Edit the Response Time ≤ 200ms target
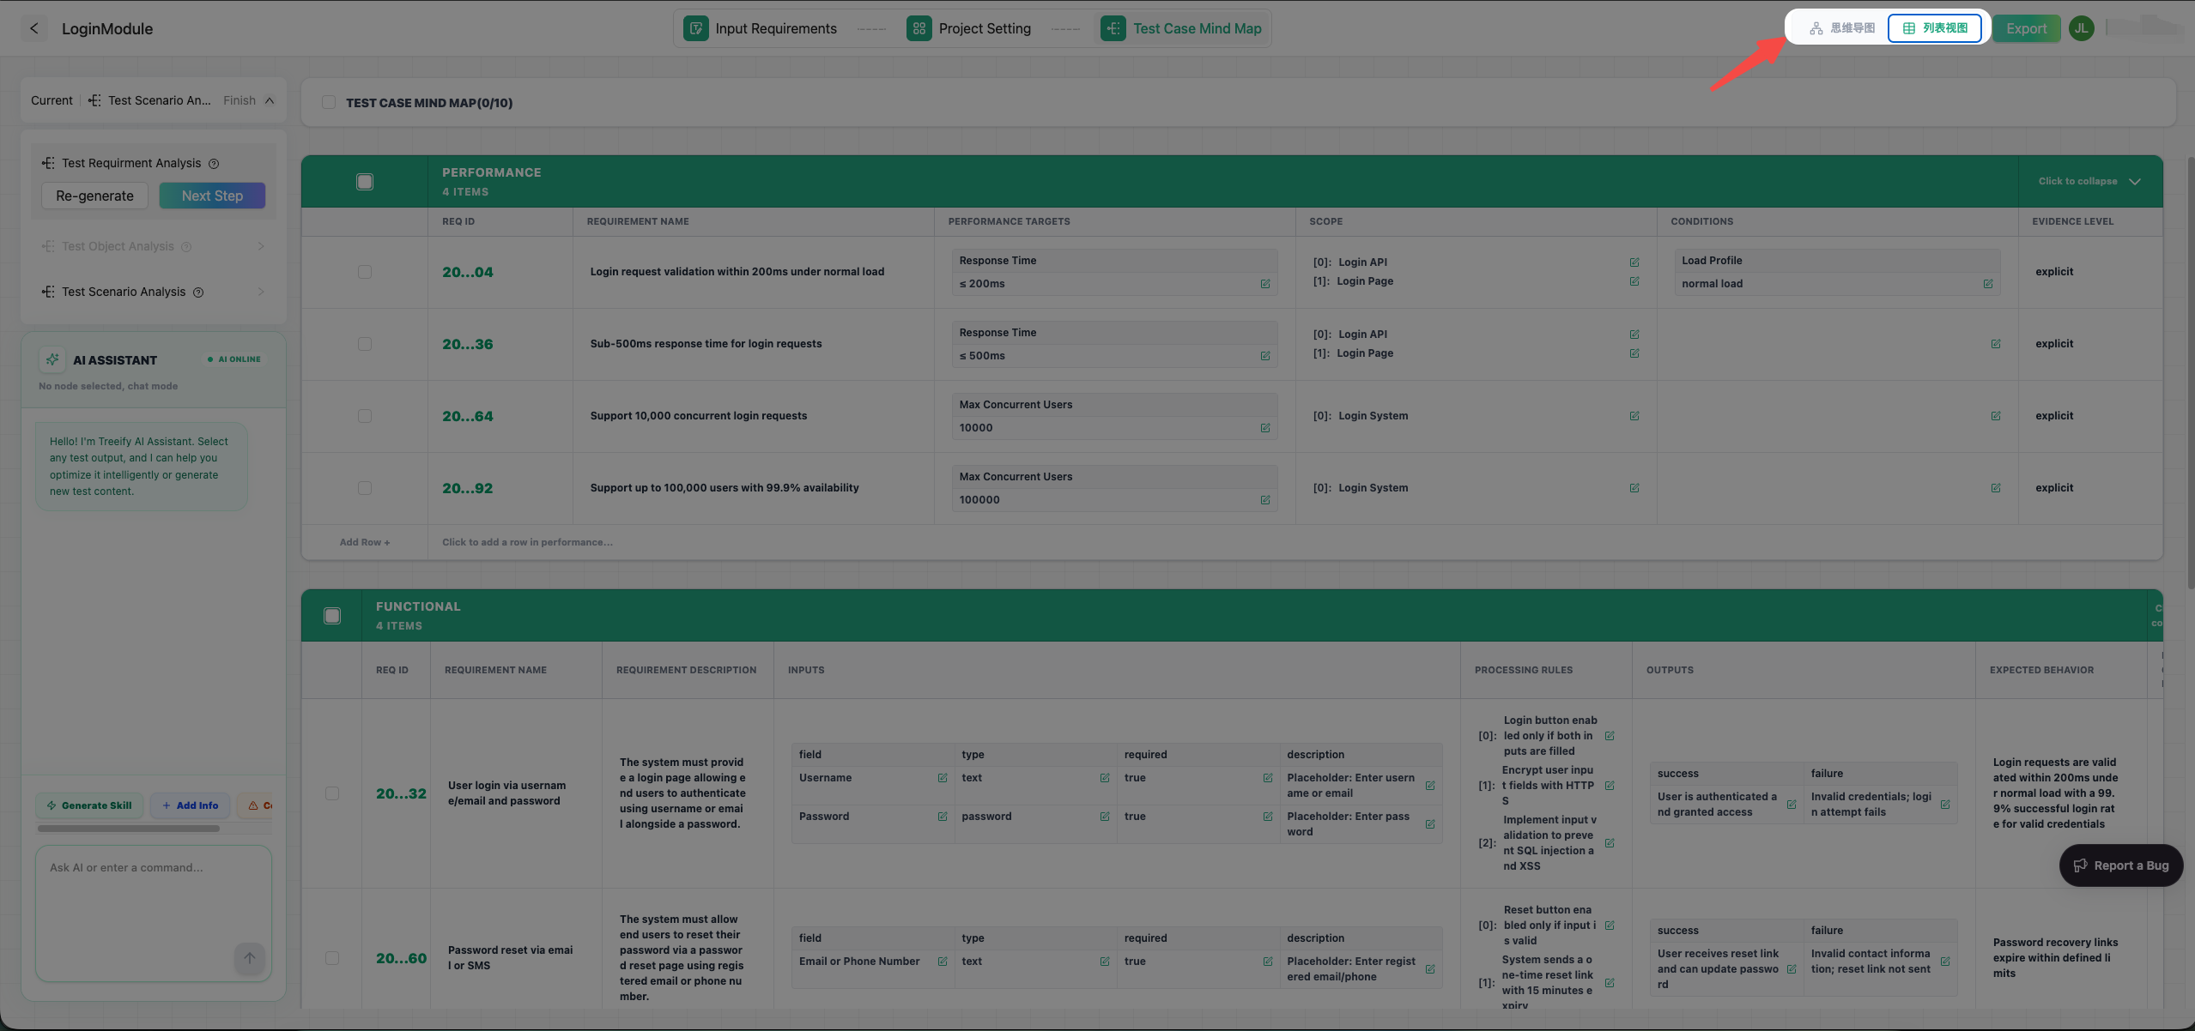The width and height of the screenshot is (2195, 1031). (x=1265, y=283)
